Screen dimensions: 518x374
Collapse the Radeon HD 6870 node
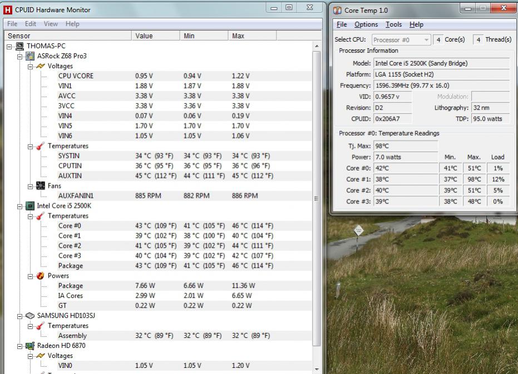[x=20, y=346]
